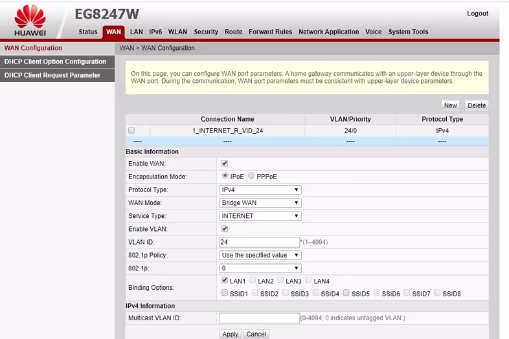Check SSID6 binding option
The width and height of the screenshot is (509, 339).
tap(376, 292)
